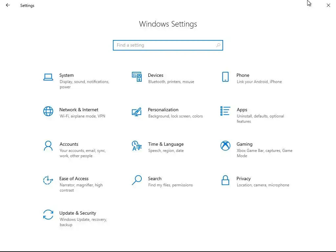Screen dimensions: 336x252
Task: Open the Phone icon
Action: click(225, 77)
